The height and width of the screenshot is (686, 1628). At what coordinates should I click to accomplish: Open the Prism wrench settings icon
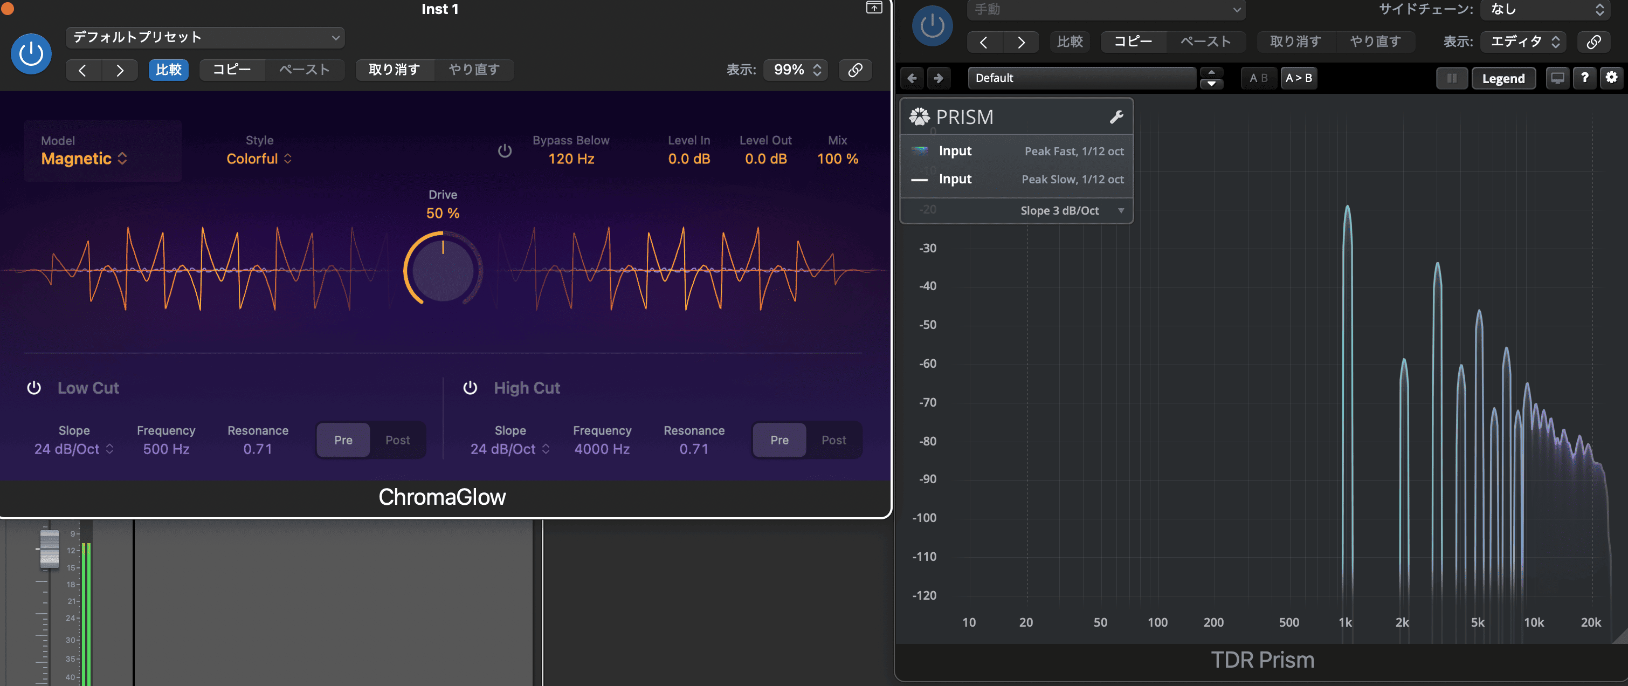[x=1116, y=117]
